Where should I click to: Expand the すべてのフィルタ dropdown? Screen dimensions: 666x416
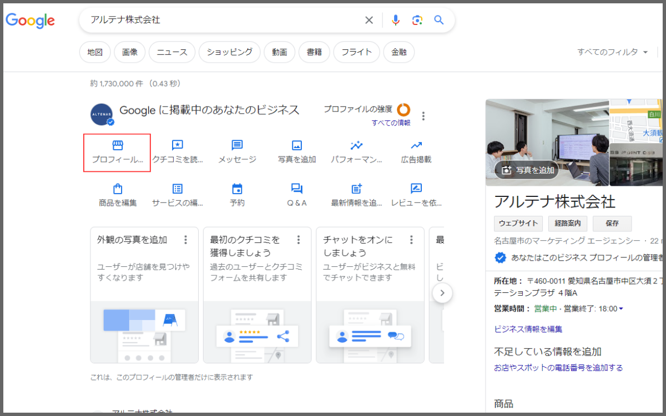[613, 52]
